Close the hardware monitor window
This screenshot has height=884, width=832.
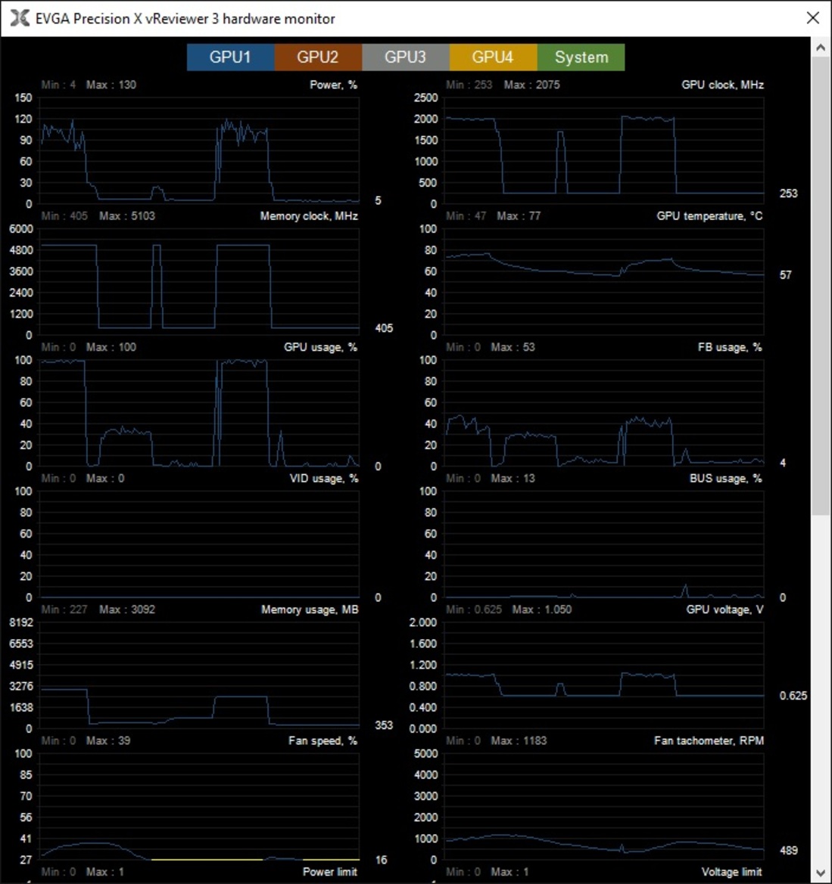[813, 18]
